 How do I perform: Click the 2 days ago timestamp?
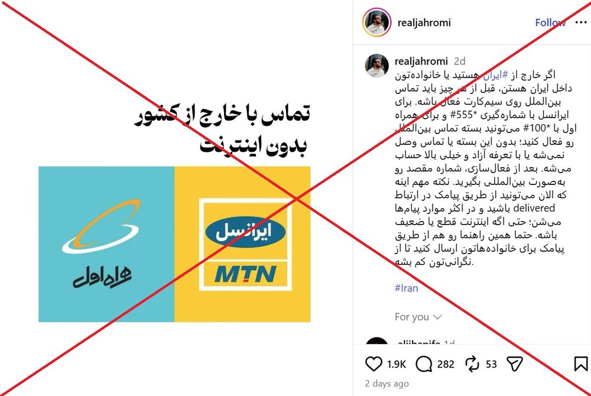[387, 384]
